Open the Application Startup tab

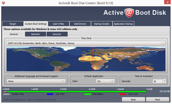(x=124, y=24)
